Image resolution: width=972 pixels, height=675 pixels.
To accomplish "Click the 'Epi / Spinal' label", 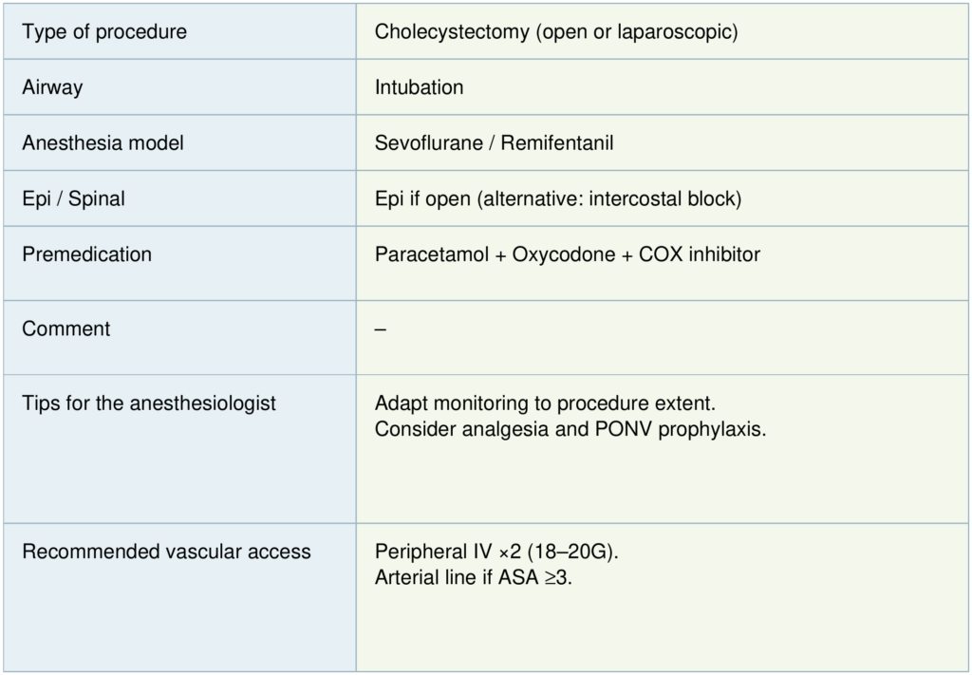I will (73, 199).
